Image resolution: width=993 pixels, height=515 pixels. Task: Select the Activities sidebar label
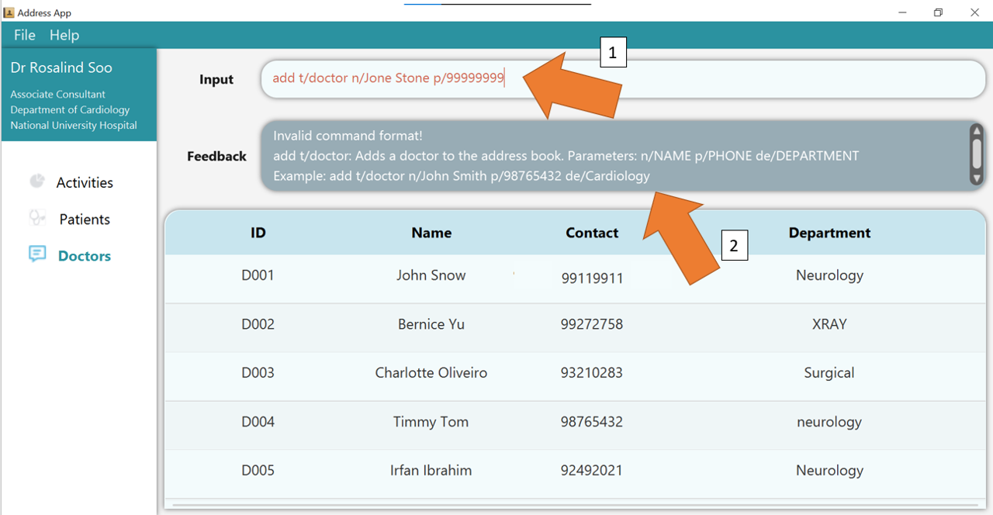[85, 183]
